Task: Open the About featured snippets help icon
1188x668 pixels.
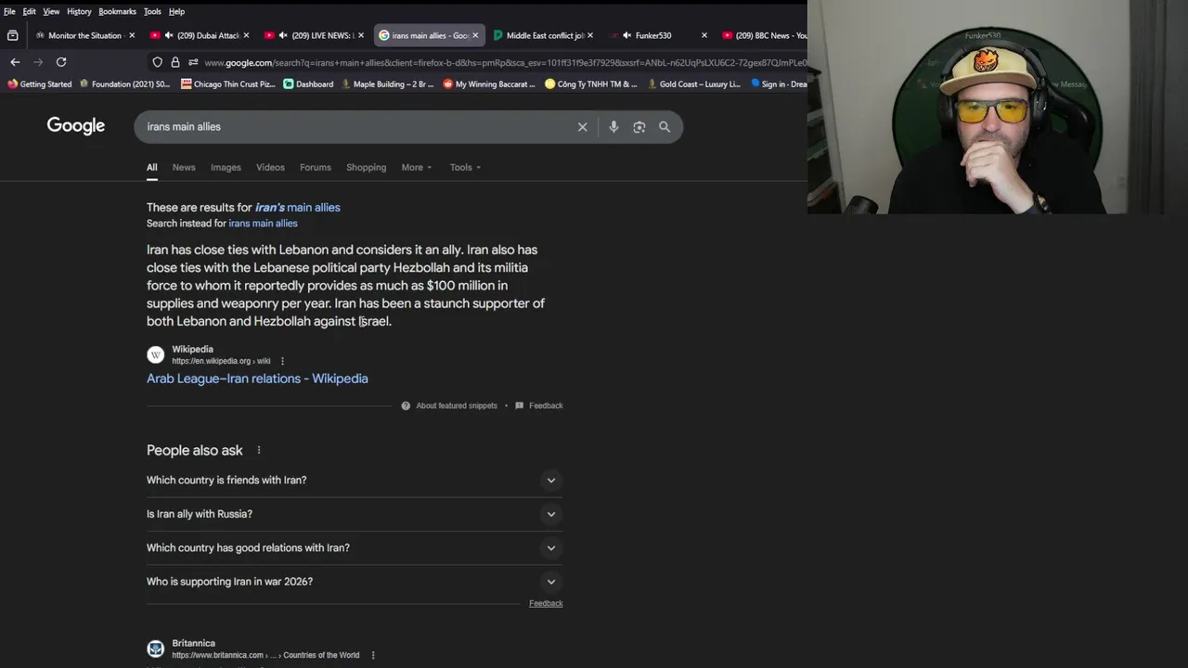Action: coord(406,405)
